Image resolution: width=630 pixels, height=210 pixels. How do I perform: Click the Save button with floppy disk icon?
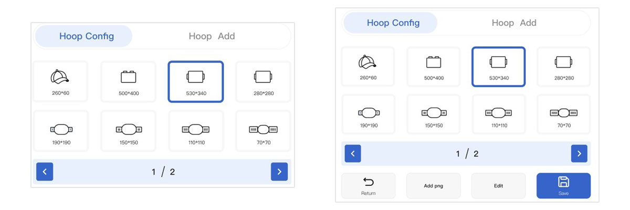(563, 185)
